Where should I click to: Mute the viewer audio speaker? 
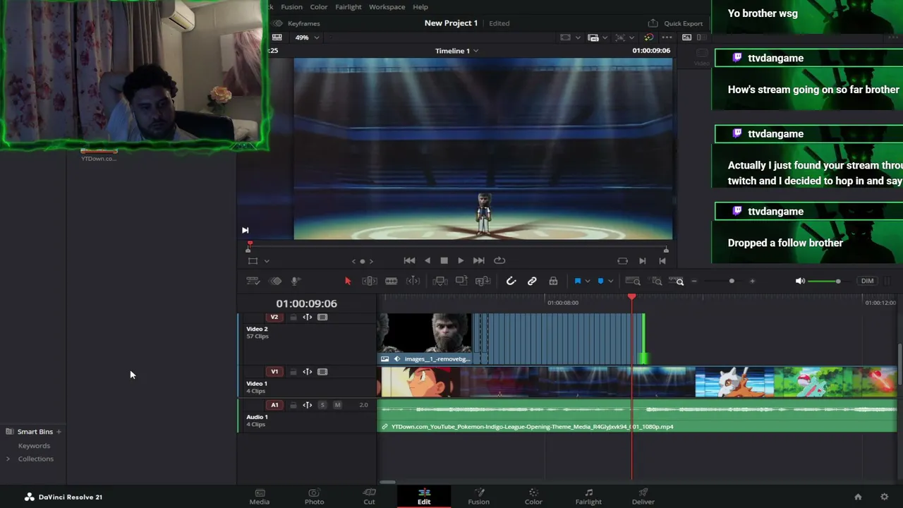pyautogui.click(x=800, y=281)
